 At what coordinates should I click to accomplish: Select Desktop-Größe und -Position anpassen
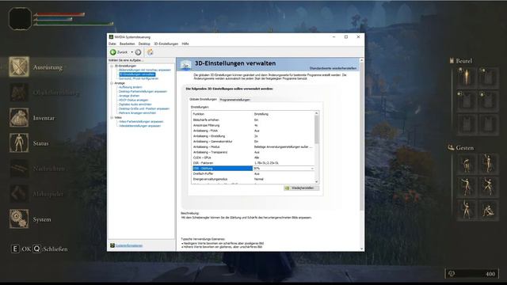(x=144, y=108)
